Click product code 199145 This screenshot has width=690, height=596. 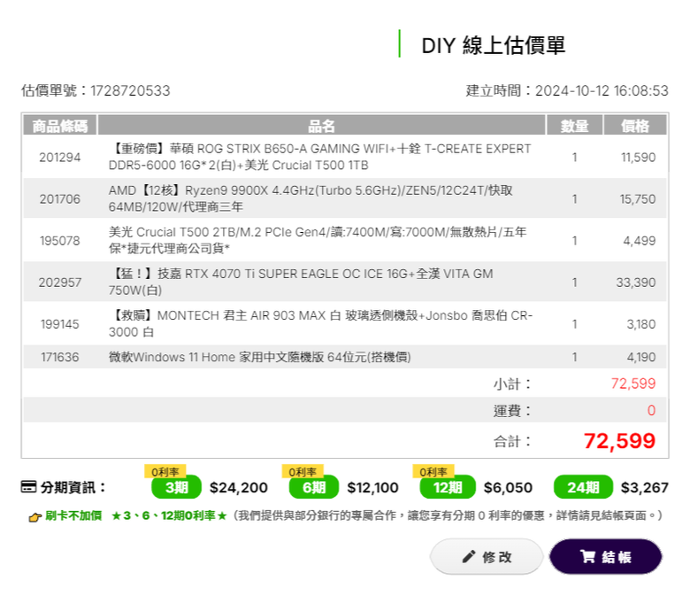point(60,324)
